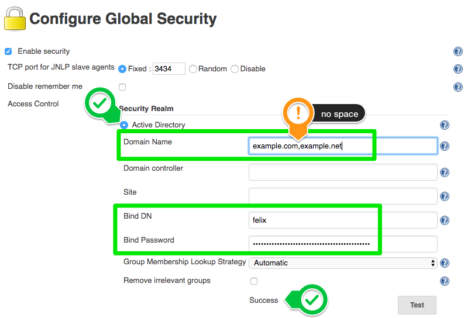Open help icon for Disable remember me
Viewport: 464px width, 318px height.
(x=458, y=87)
